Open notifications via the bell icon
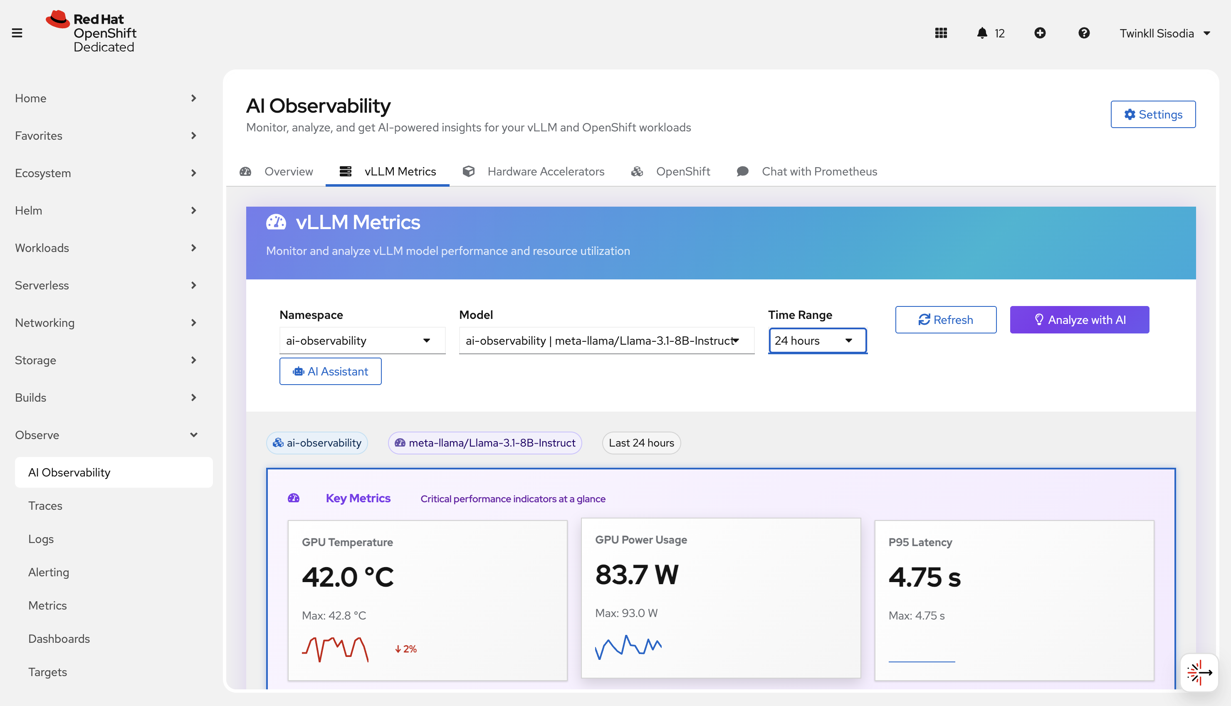The image size is (1231, 706). [982, 32]
